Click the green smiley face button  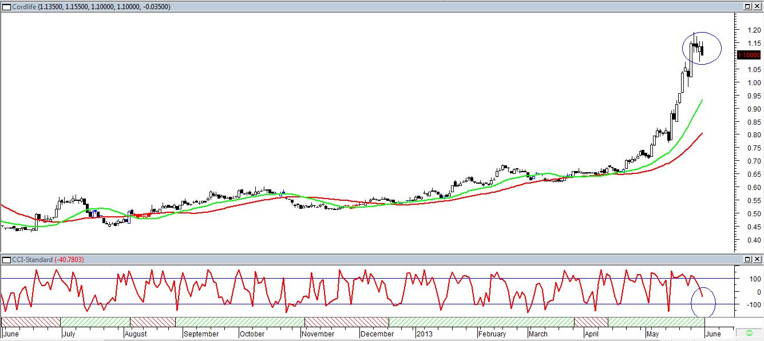(749, 333)
